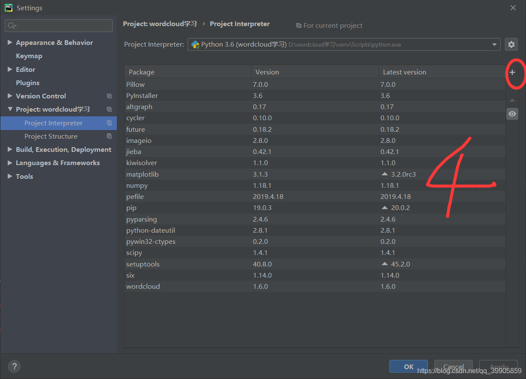Expand Appearance & Behavior section

click(x=10, y=42)
